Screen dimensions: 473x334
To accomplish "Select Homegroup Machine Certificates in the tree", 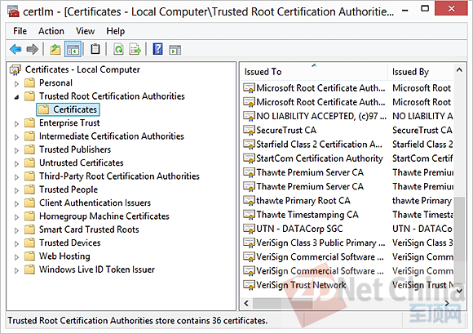I will [104, 216].
